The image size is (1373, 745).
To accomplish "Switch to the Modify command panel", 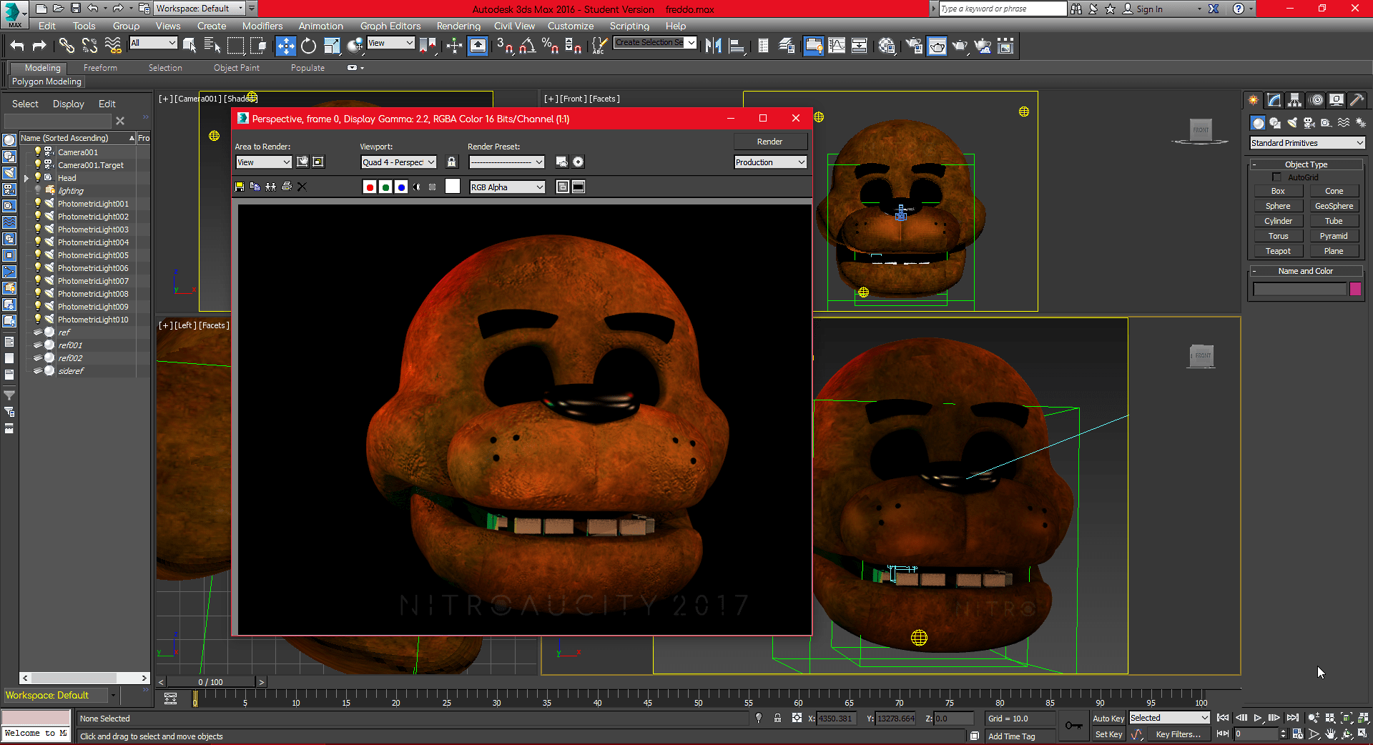I will pyautogui.click(x=1274, y=100).
